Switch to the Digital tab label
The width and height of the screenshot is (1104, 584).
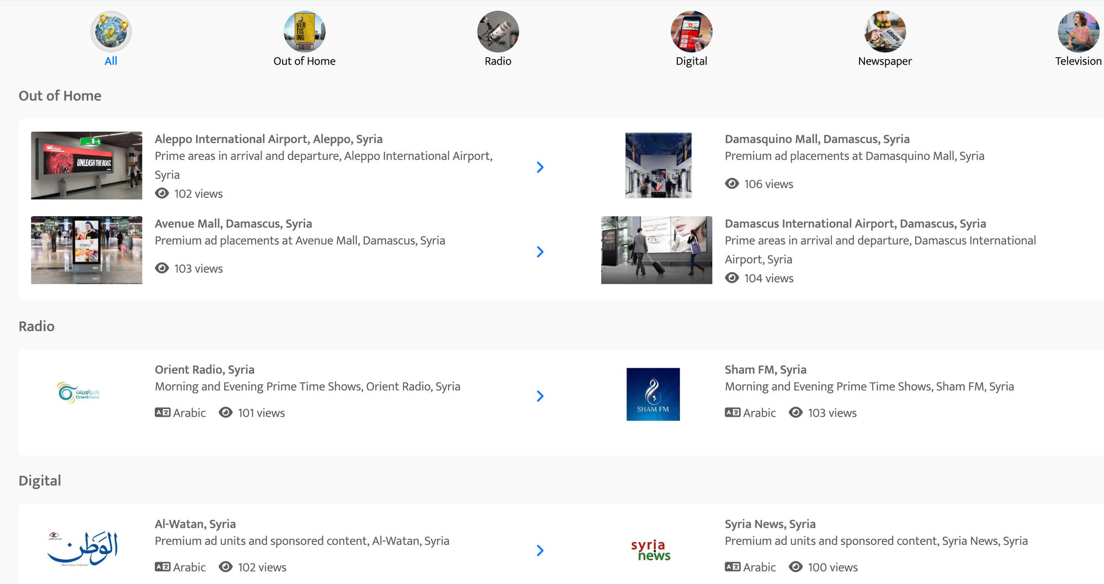click(691, 61)
